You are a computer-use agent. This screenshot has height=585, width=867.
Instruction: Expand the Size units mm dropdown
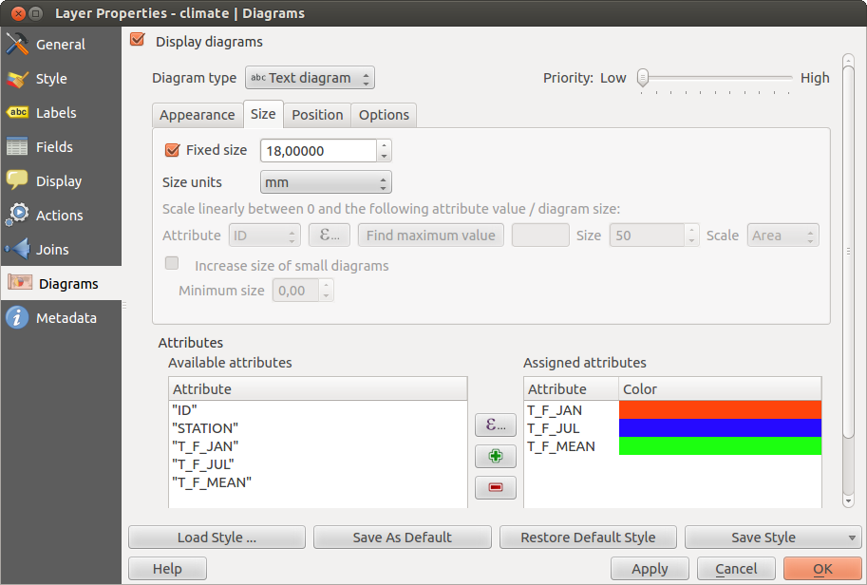pyautogui.click(x=326, y=182)
